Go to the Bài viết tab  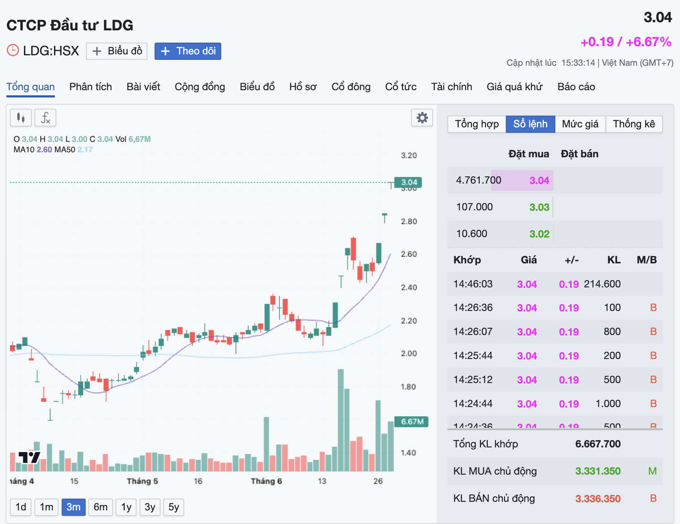tap(143, 87)
